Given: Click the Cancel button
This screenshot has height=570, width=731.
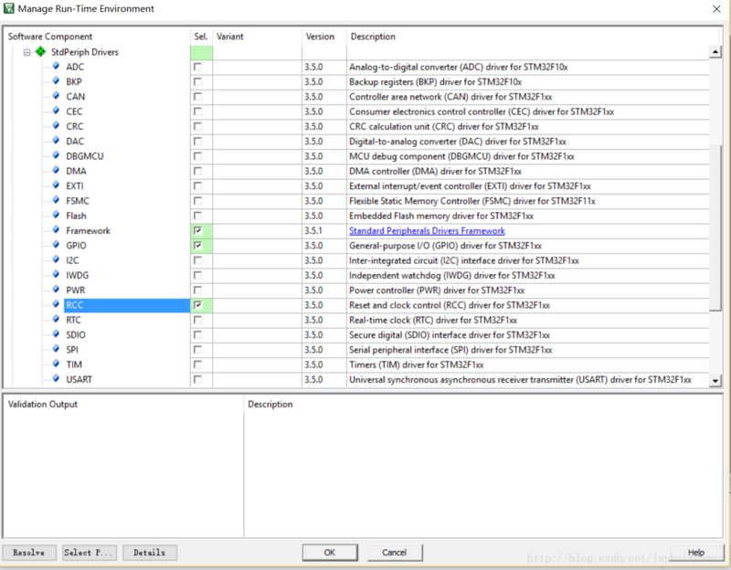Looking at the screenshot, I should coord(395,553).
